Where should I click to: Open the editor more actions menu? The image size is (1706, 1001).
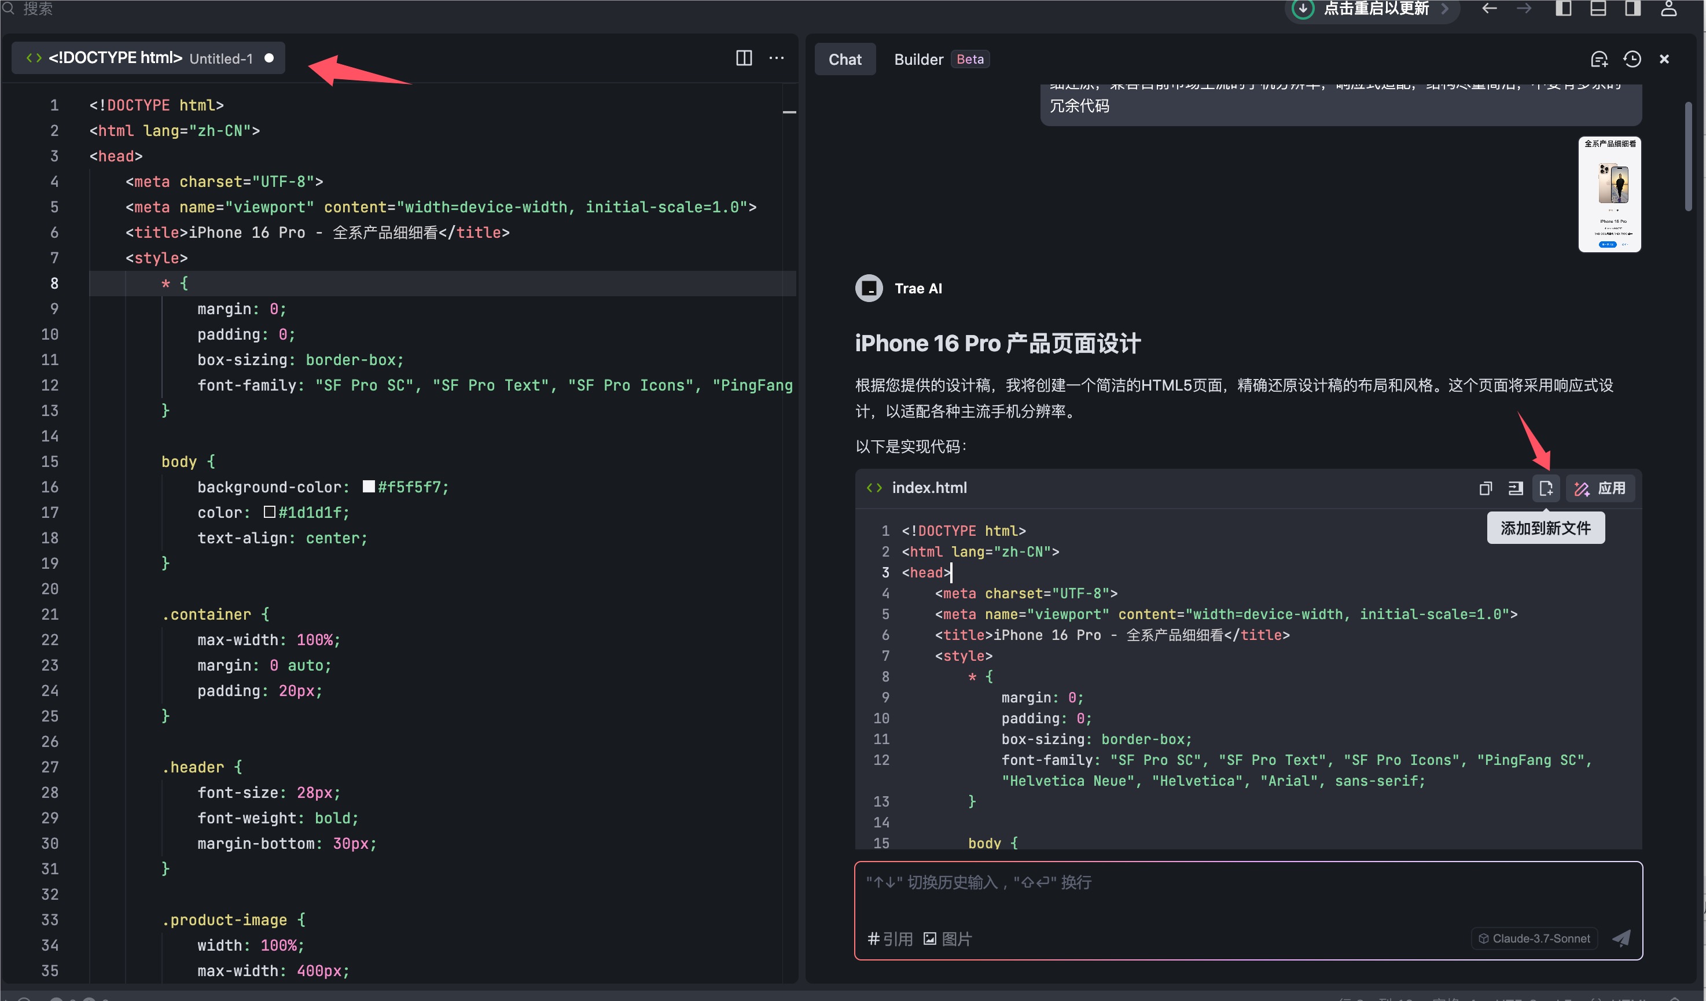[777, 58]
